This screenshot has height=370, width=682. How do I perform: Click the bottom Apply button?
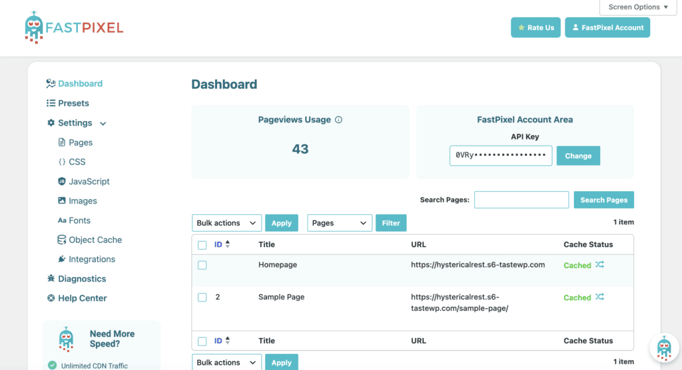click(x=282, y=362)
